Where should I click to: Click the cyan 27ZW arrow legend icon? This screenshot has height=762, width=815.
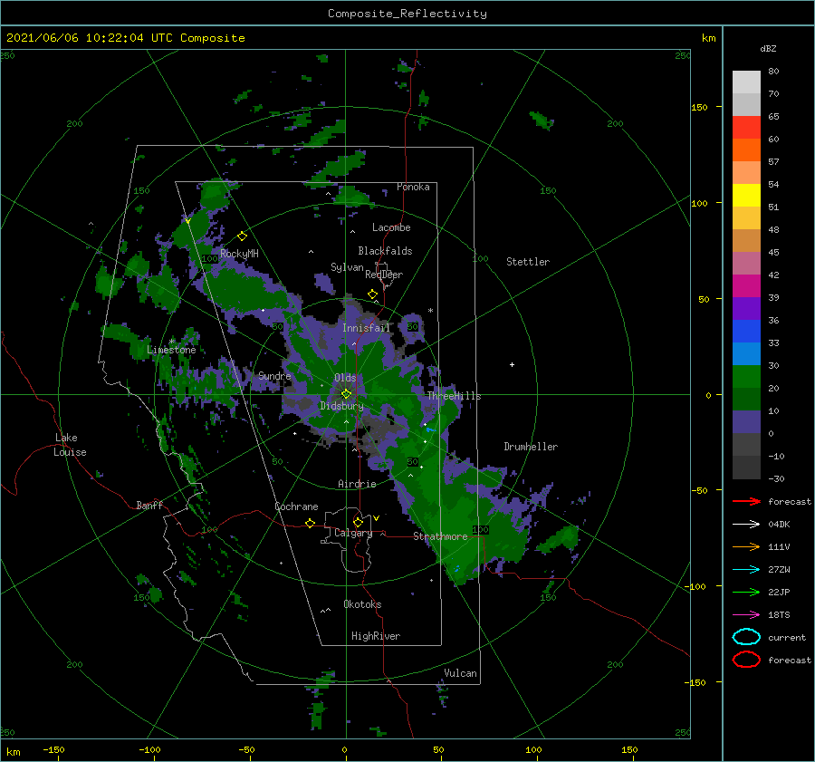click(x=746, y=570)
